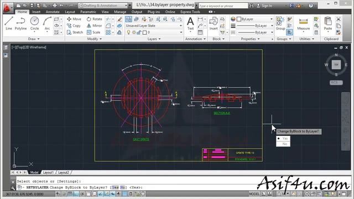Toggle MODEL space button in status bar

tap(254, 194)
